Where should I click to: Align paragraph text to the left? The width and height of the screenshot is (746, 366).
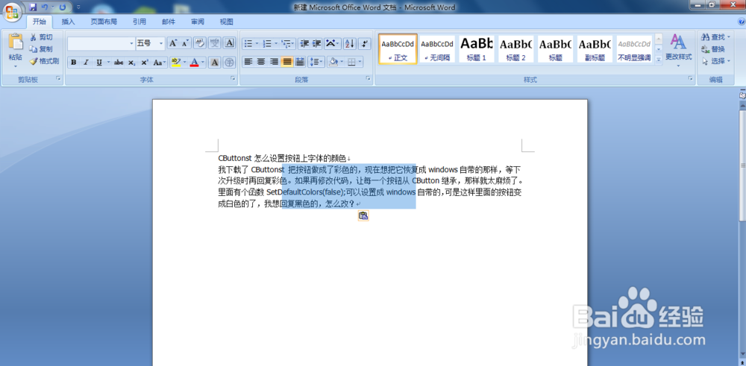tap(248, 62)
